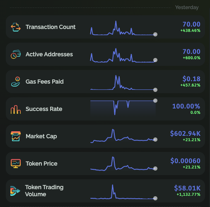
Task: Select the Gas Fees Paid label
Action: point(45,82)
